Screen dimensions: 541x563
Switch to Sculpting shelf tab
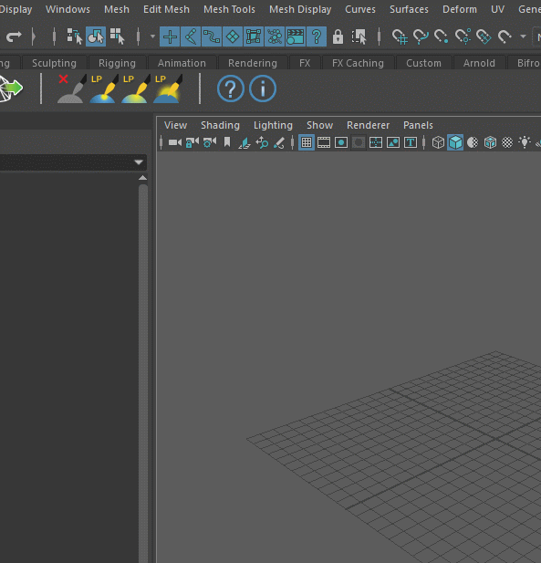coord(54,63)
